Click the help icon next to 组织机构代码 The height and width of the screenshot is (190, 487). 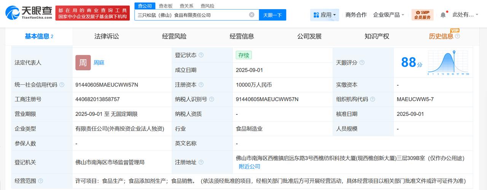tap(372, 100)
